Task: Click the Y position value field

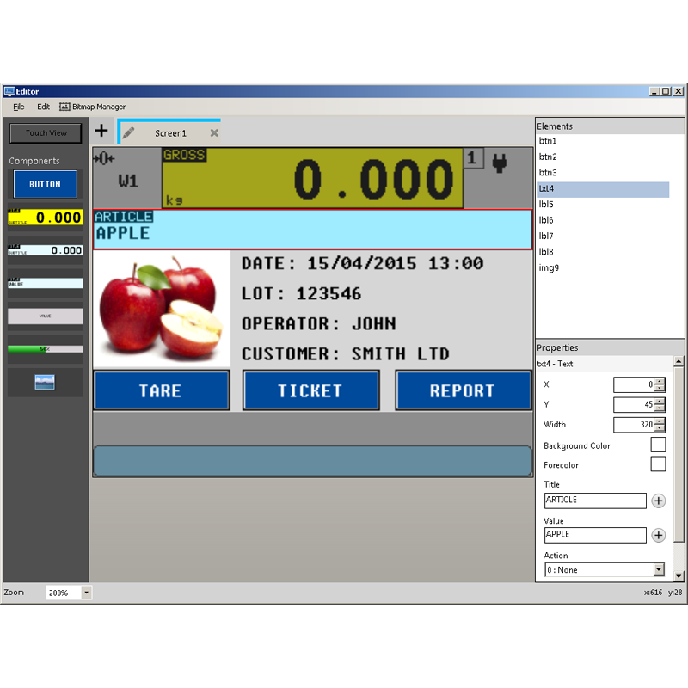Action: pyautogui.click(x=634, y=404)
